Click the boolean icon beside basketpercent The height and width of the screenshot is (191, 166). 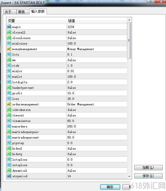(x=9, y=88)
